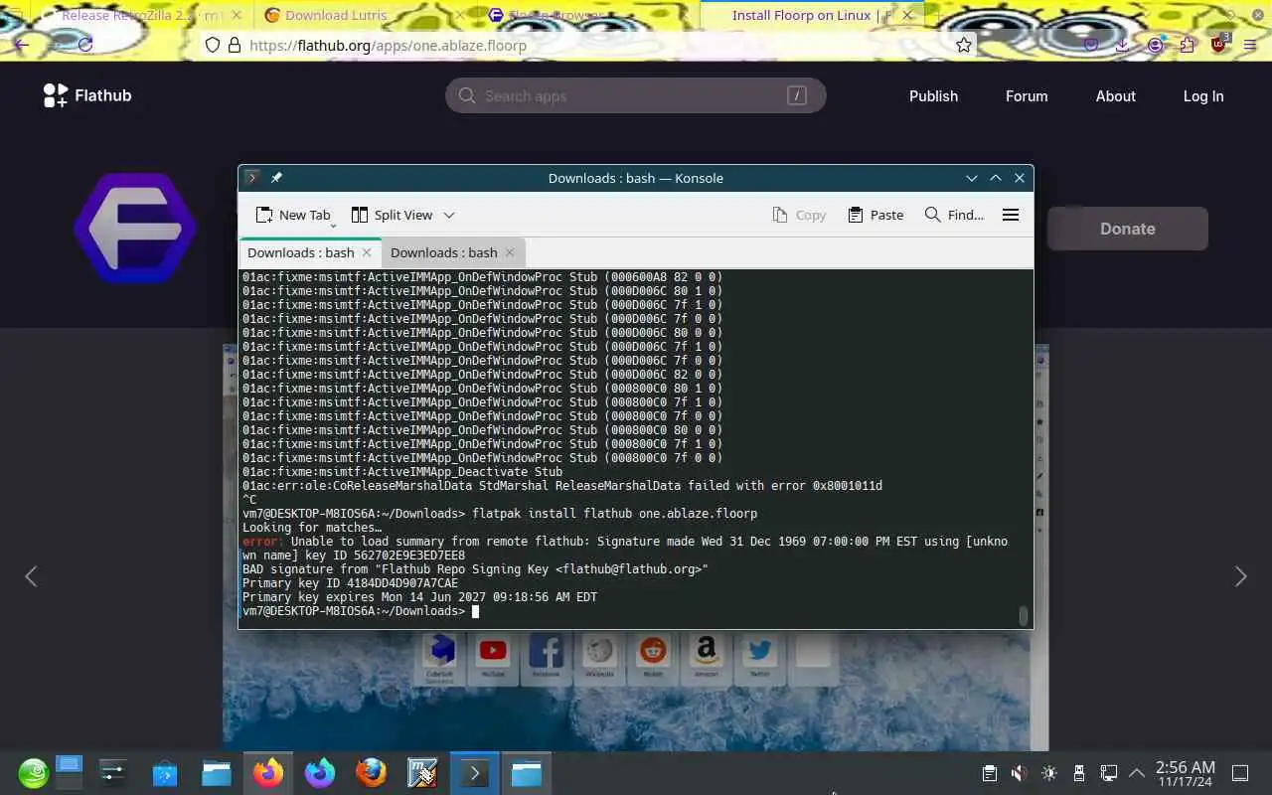
Task: Open the Publish page on Flathub
Action: click(x=933, y=95)
